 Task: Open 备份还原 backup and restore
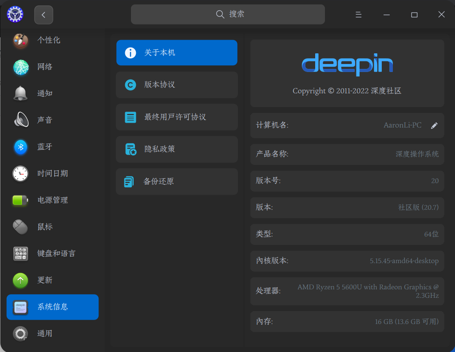tap(177, 181)
